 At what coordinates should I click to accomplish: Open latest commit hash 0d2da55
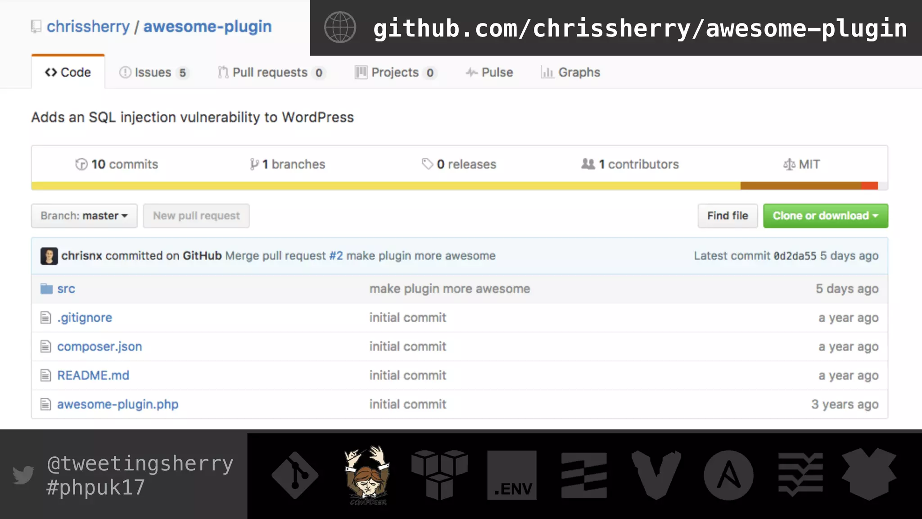pyautogui.click(x=795, y=256)
